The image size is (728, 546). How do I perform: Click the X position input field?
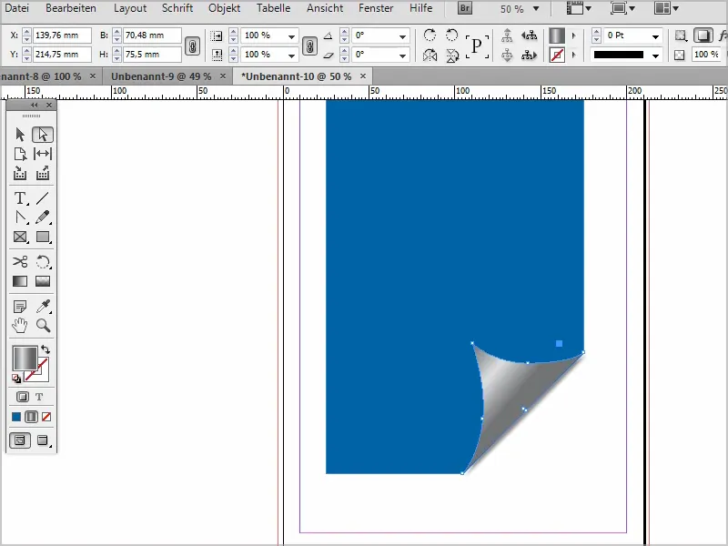pos(62,35)
